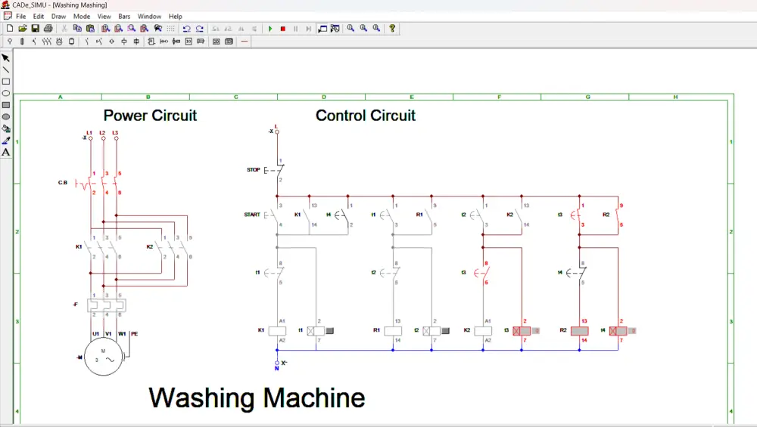Select the eyedropper color picker tool
Screen dimensions: 757x427
click(x=6, y=141)
